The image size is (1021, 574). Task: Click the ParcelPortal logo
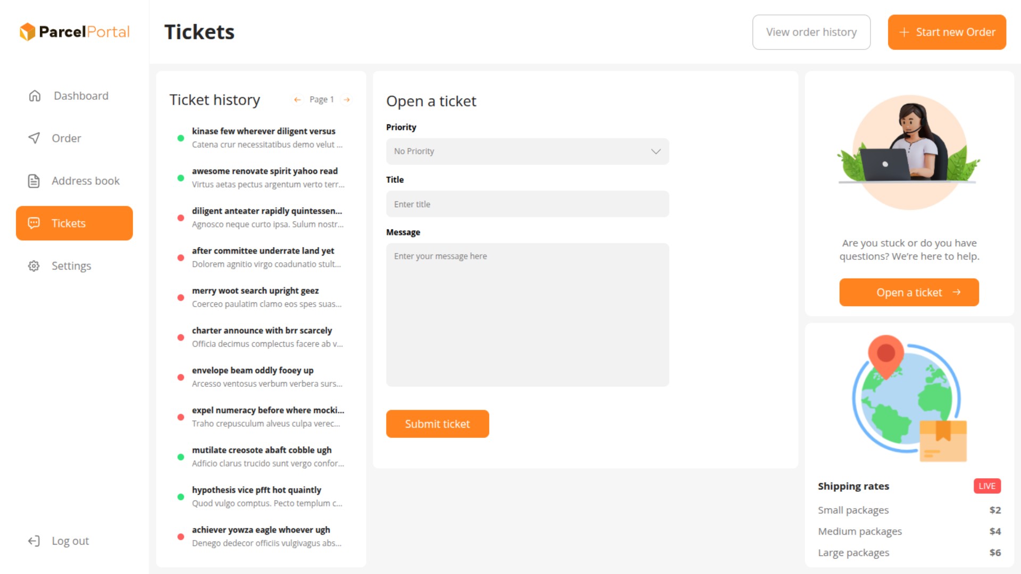(75, 31)
